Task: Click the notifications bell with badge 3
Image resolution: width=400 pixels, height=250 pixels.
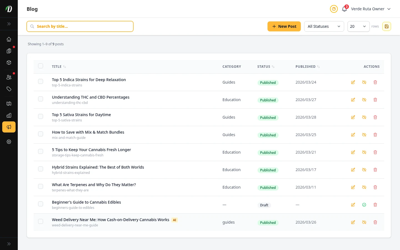Action: point(344,9)
